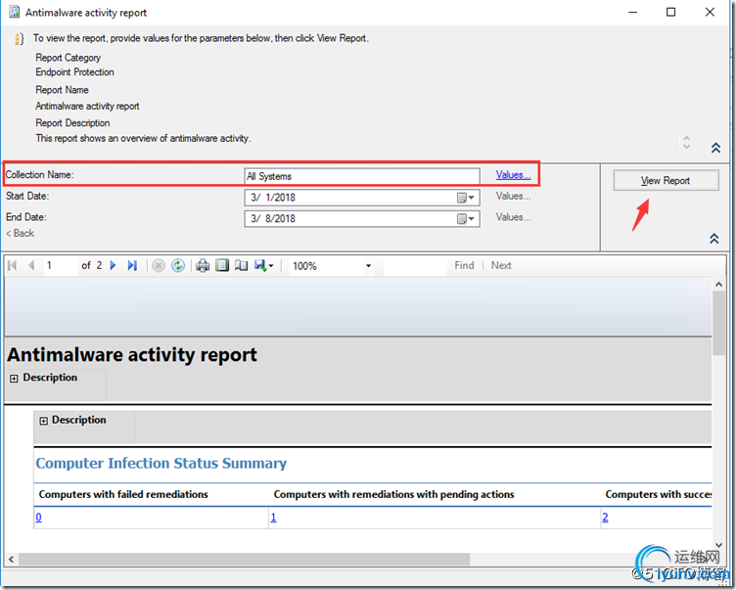
Task: Open successful remediations count 2
Action: click(605, 518)
